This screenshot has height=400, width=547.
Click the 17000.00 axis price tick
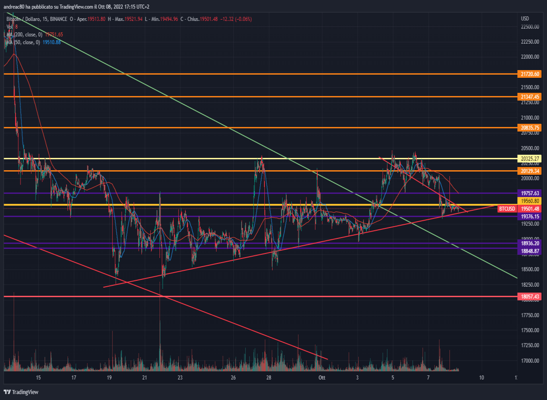tap(530, 360)
